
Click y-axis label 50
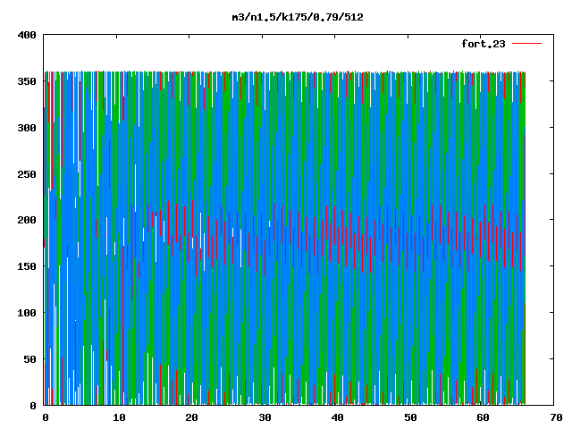(x=29, y=359)
